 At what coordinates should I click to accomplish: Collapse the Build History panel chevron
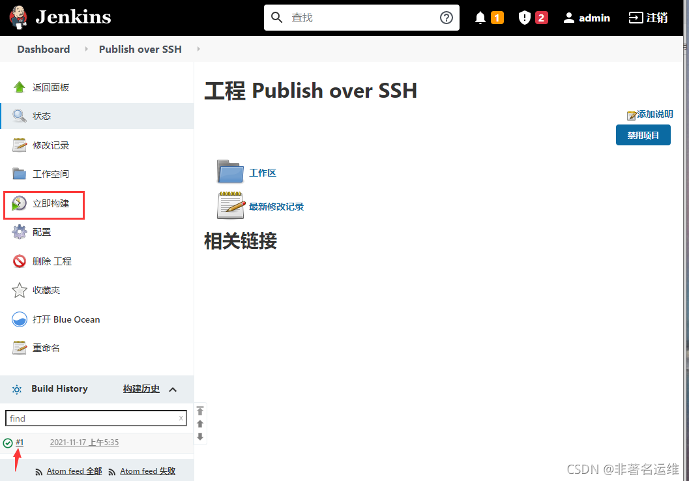173,390
